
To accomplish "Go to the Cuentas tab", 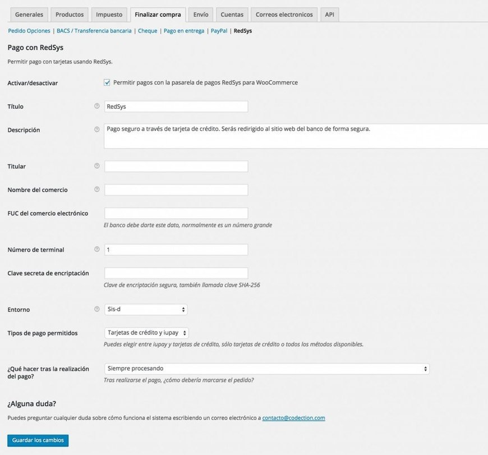I will tap(232, 15).
